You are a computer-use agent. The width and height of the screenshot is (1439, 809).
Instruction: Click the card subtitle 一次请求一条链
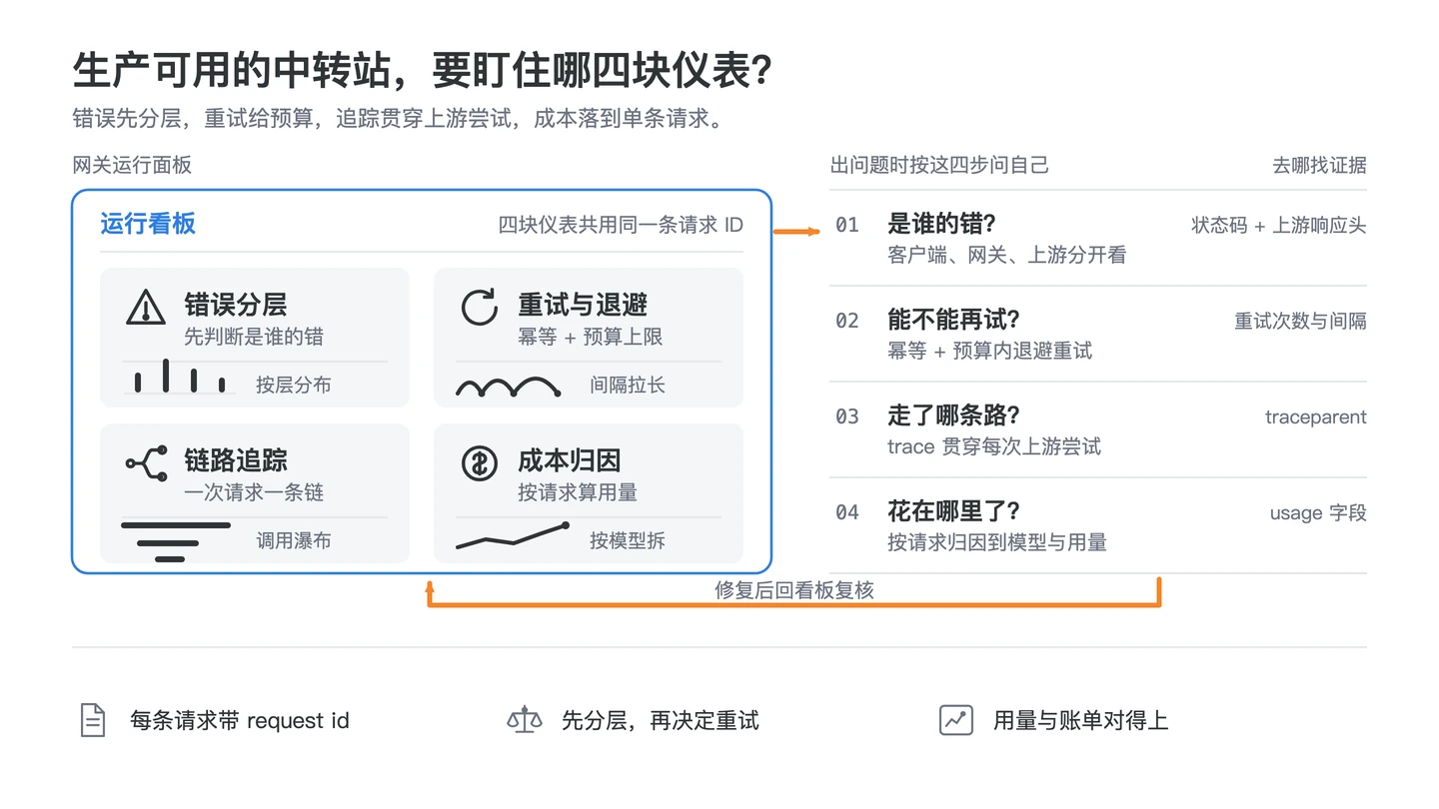click(x=254, y=492)
